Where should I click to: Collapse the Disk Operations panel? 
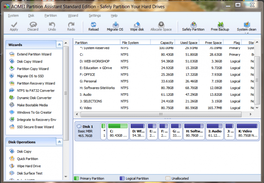59,142
